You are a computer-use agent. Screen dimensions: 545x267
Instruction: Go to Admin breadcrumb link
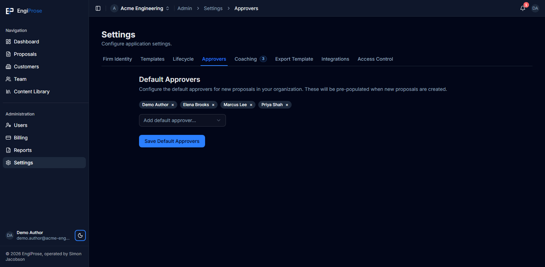click(x=185, y=8)
